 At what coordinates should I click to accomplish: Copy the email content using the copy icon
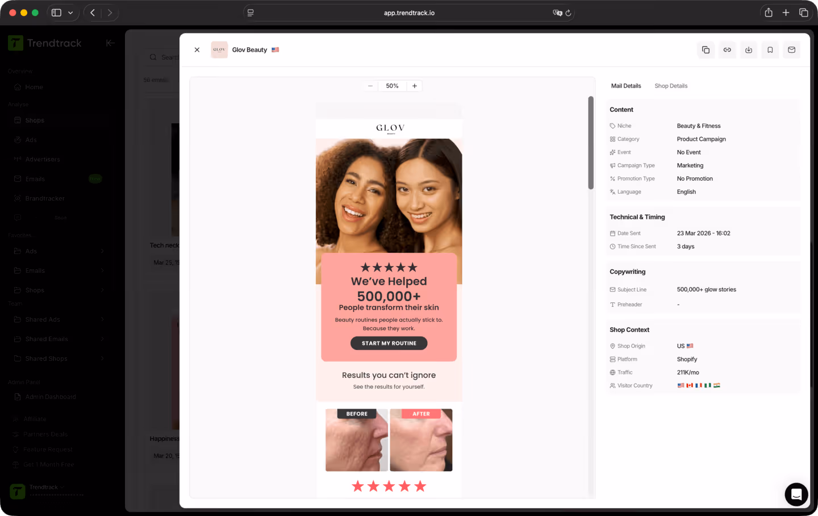[x=706, y=49]
